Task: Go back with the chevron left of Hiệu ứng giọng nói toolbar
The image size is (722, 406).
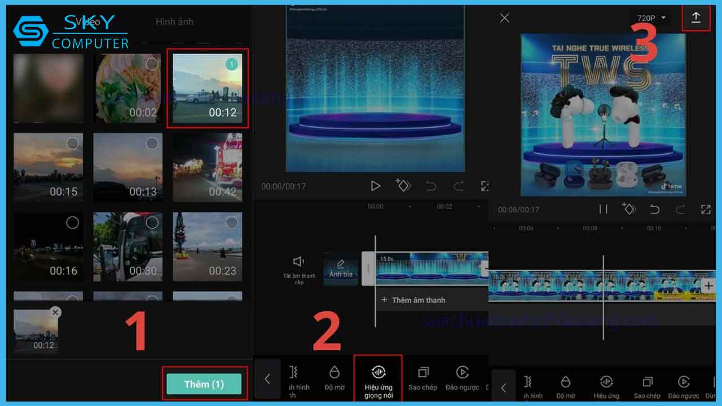Action: [267, 379]
